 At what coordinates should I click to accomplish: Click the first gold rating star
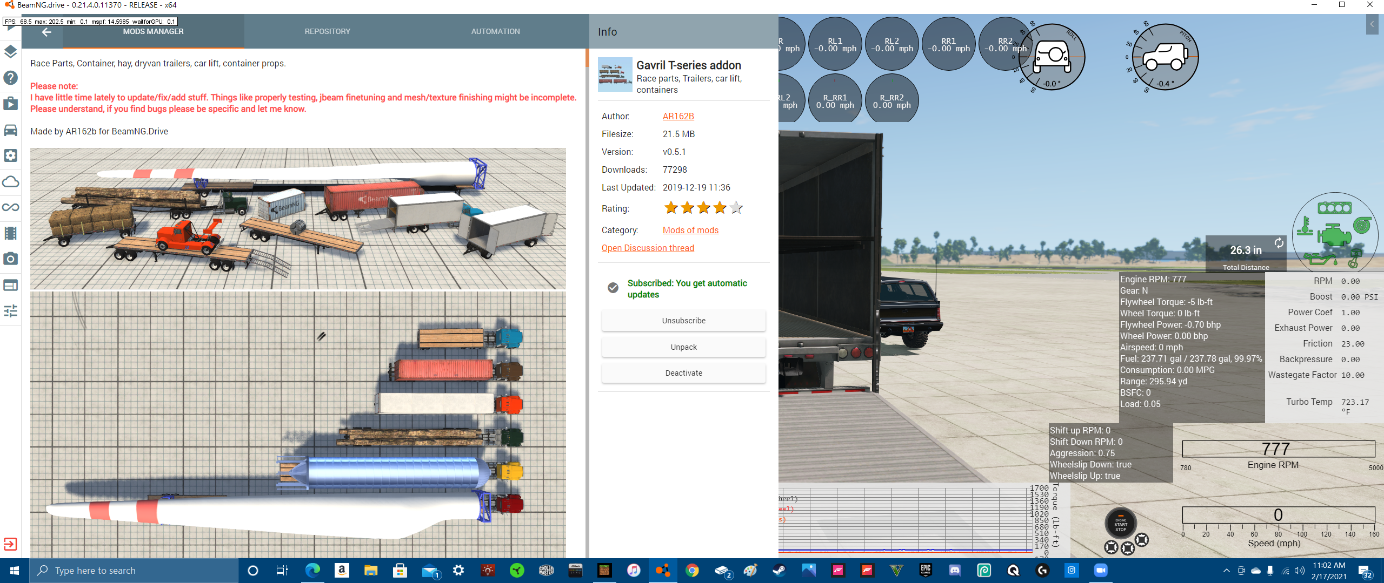pos(671,208)
